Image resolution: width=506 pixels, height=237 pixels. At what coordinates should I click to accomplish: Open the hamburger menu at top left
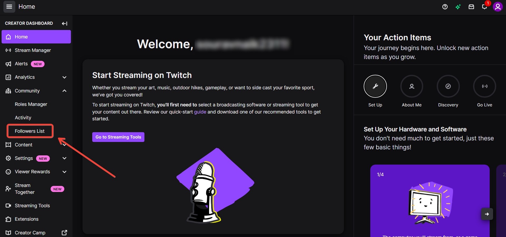coord(9,7)
